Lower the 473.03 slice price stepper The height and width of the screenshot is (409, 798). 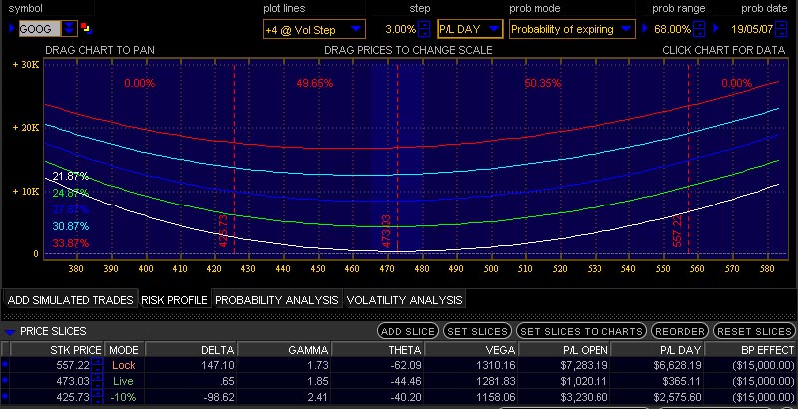pos(97,385)
